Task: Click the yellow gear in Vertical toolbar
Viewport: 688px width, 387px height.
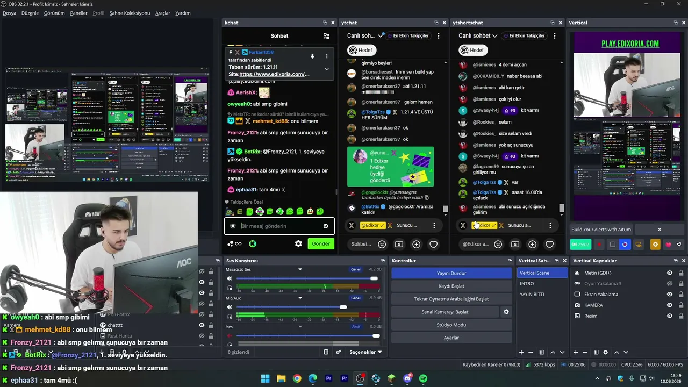Action: (655, 245)
